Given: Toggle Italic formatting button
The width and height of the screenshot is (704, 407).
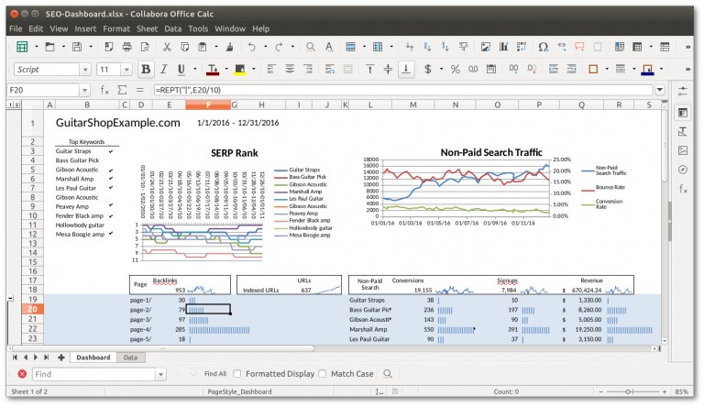Looking at the screenshot, I should click(163, 69).
